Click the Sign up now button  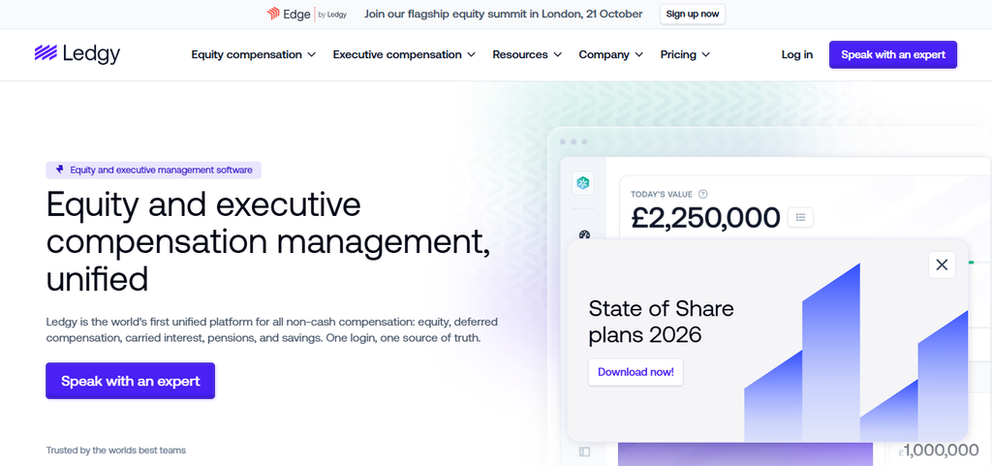point(693,14)
